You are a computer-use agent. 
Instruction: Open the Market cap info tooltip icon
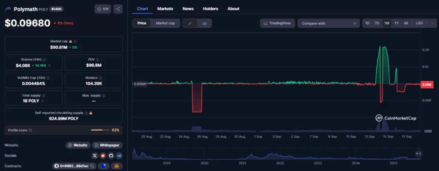75,41
